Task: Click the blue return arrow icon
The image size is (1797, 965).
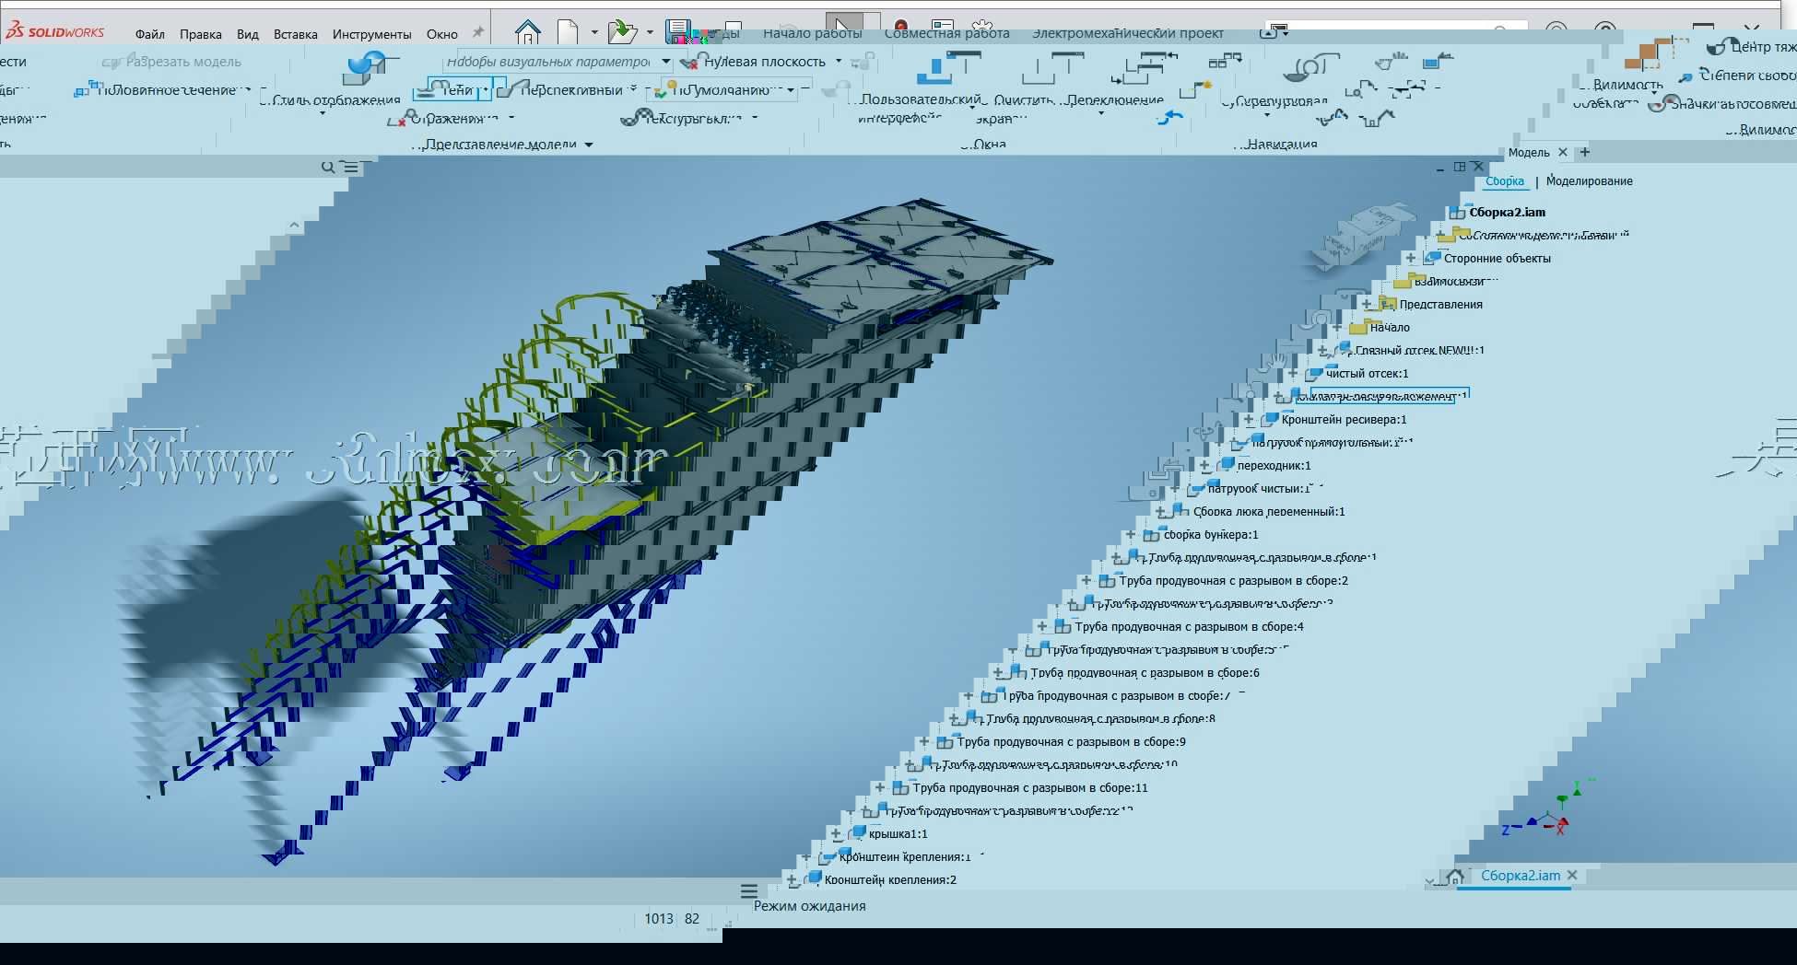Action: 1169,117
